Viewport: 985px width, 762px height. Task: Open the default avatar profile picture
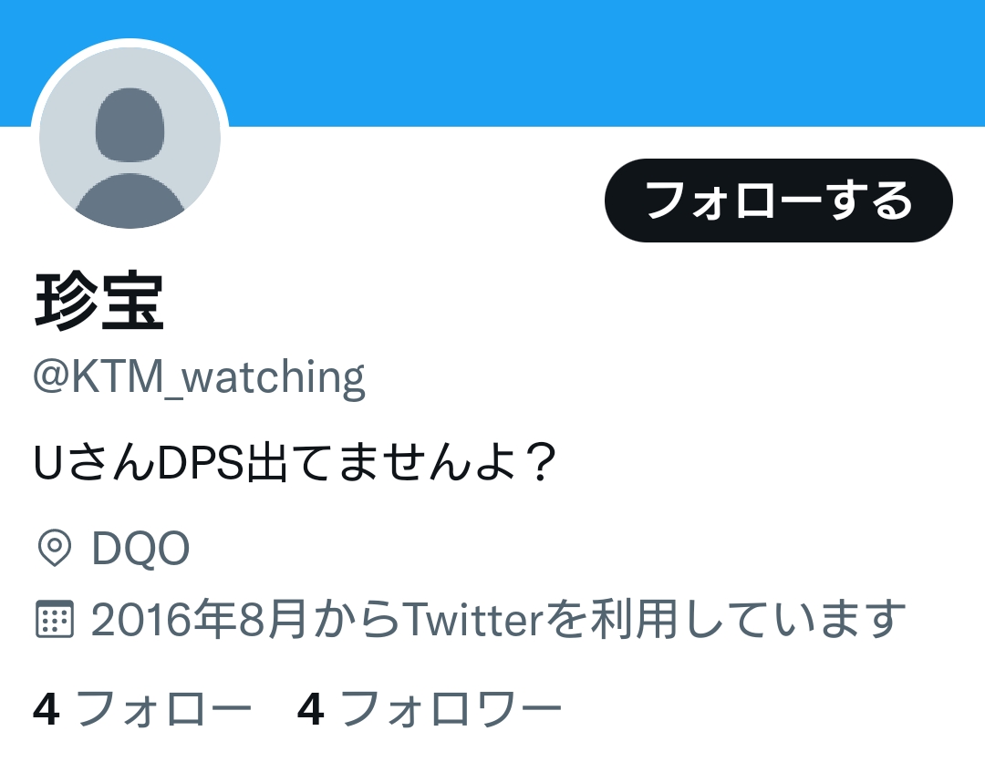click(130, 138)
